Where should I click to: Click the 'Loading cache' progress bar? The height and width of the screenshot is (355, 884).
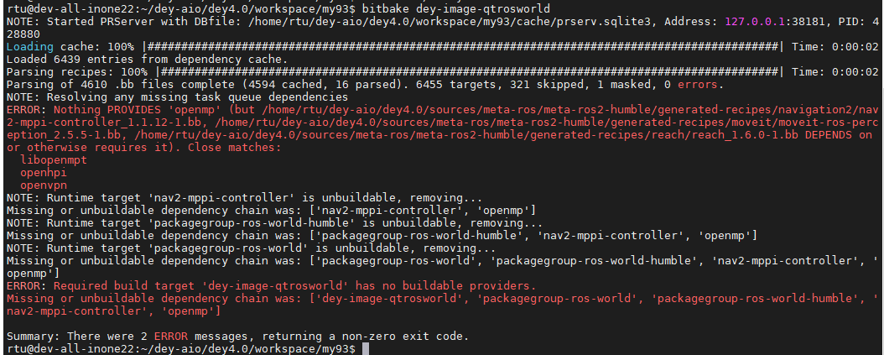point(464,46)
